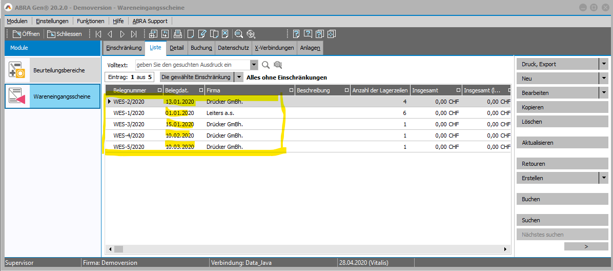Toggle the small square in Firma header
This screenshot has width=613, height=271.
click(292, 90)
